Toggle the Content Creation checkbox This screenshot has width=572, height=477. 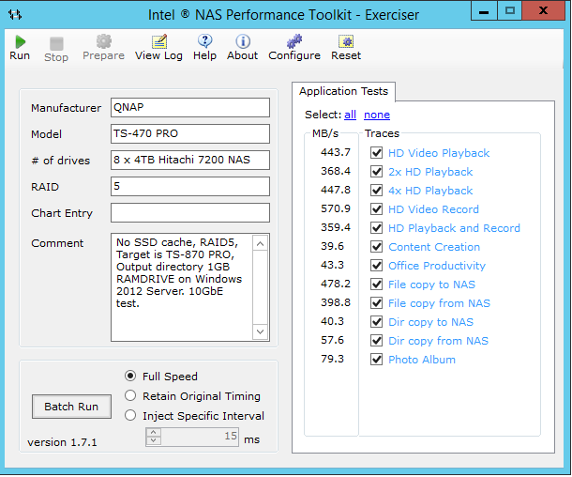pos(376,247)
